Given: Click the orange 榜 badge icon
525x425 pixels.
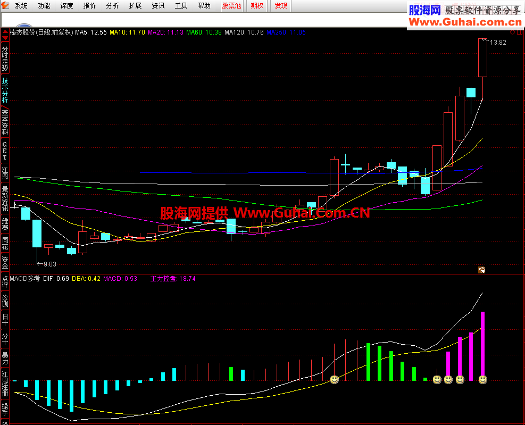Looking at the screenshot, I should click(482, 270).
